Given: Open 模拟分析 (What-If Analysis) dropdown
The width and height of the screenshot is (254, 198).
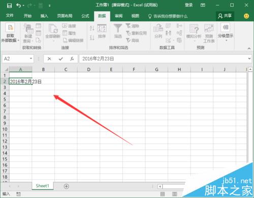Looking at the screenshot, I should [x=194, y=33].
